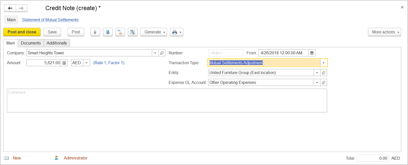408x165 pixels.
Task: Click into the Comment text area
Action: click(167, 101)
